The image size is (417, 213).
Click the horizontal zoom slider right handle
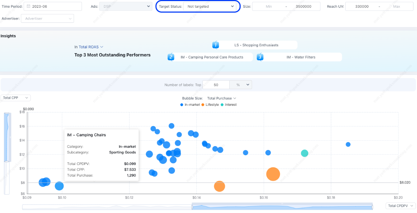pos(372,207)
